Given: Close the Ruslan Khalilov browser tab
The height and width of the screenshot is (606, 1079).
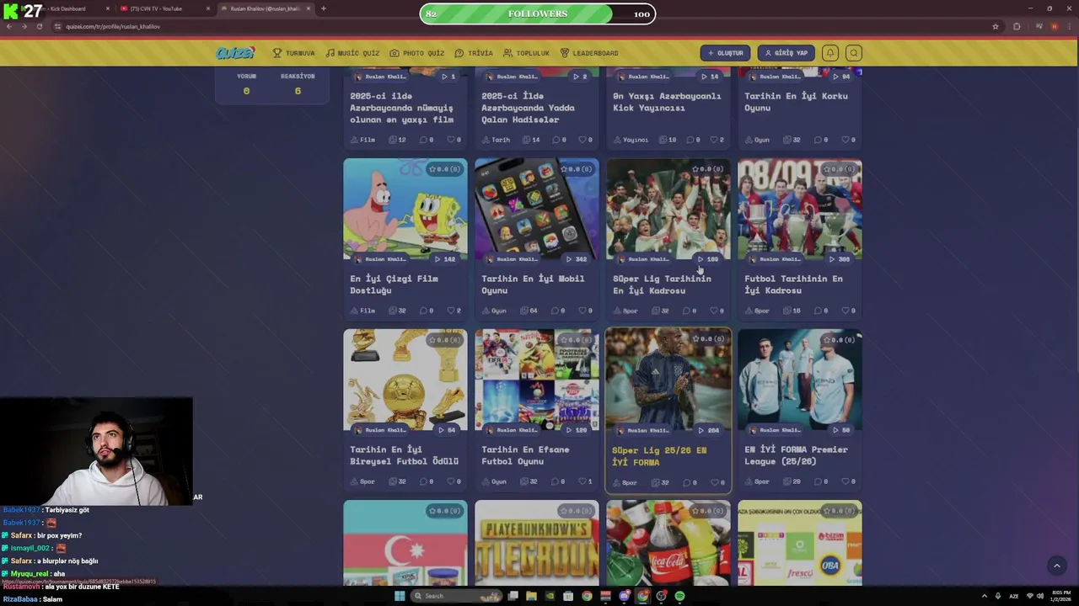Looking at the screenshot, I should pos(309,8).
